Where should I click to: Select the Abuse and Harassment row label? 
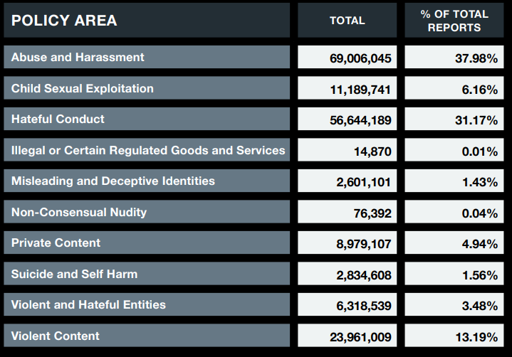click(x=147, y=57)
